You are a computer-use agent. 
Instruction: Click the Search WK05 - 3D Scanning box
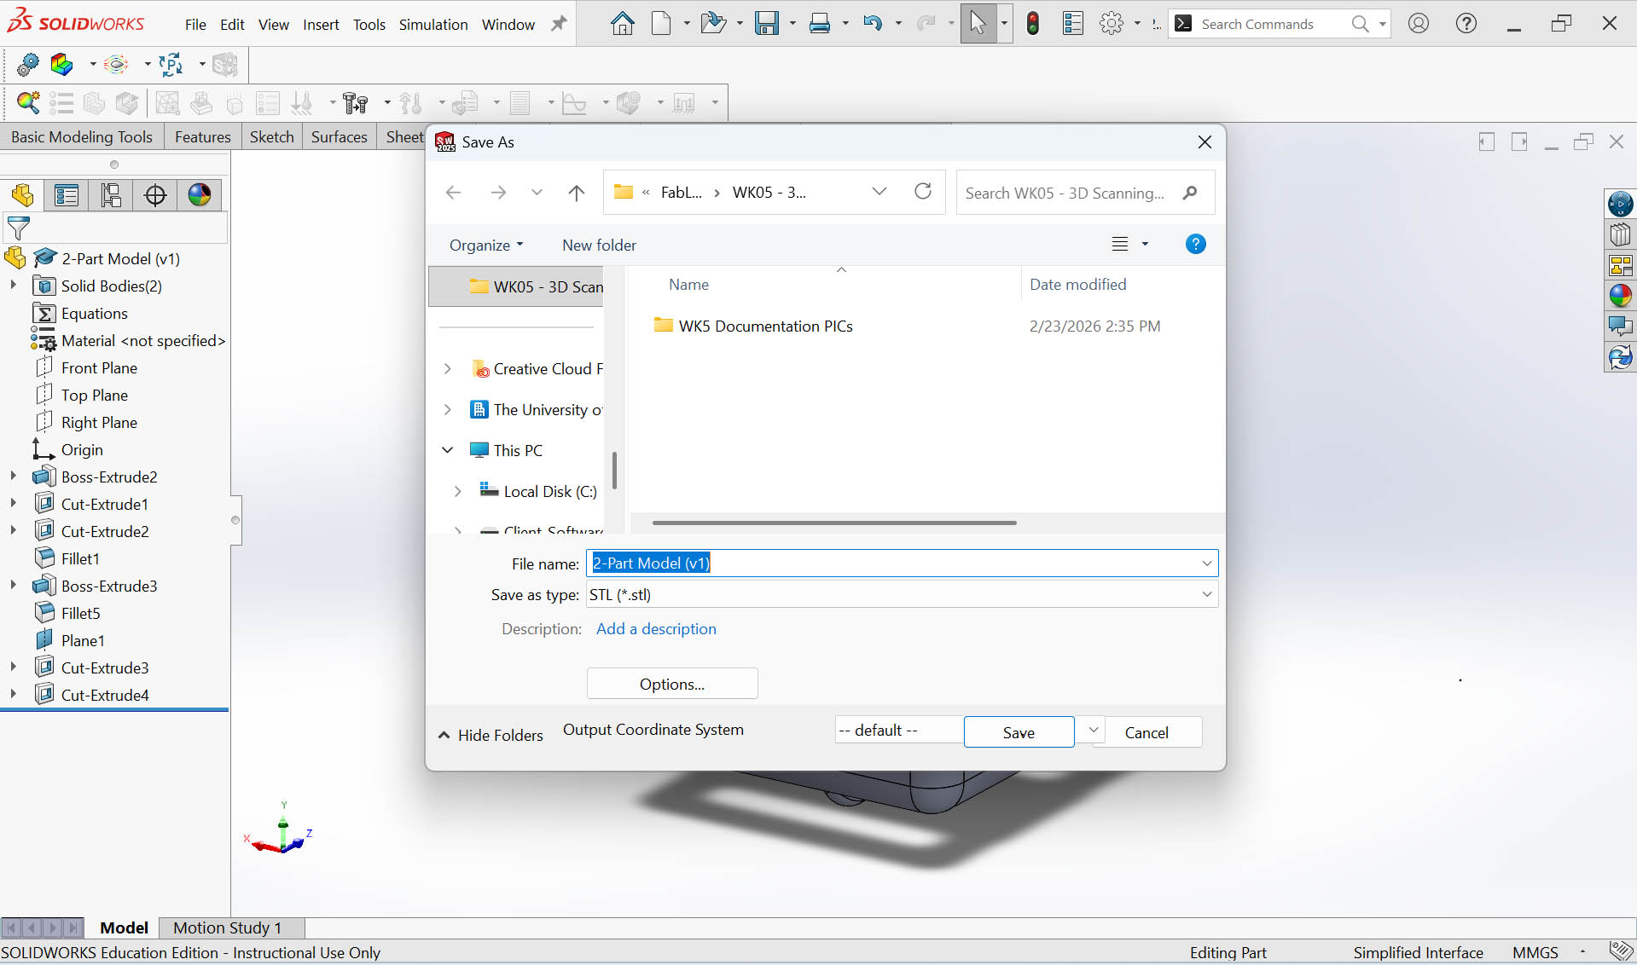[x=1084, y=193]
